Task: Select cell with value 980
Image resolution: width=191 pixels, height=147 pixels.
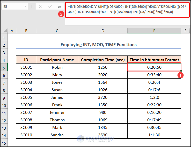Action: (103, 112)
